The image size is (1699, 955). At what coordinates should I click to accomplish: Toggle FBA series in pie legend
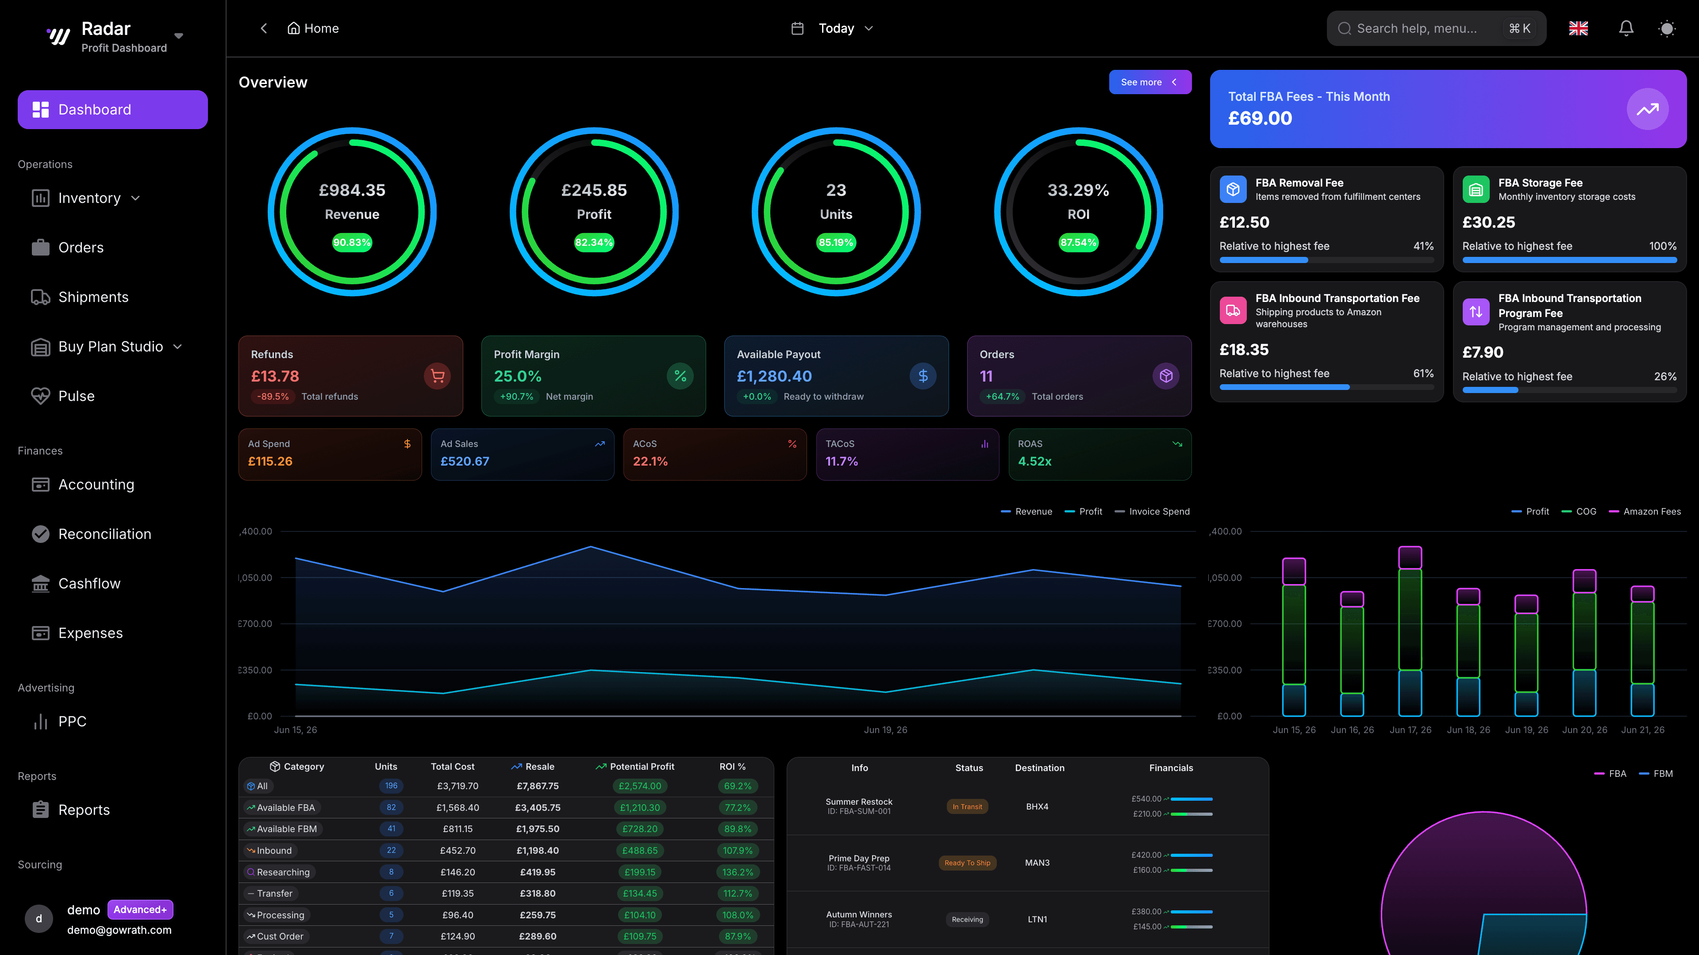pyautogui.click(x=1610, y=774)
